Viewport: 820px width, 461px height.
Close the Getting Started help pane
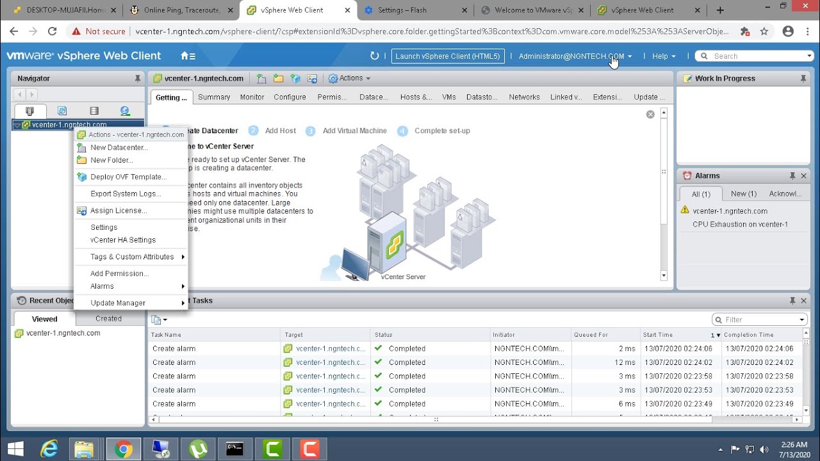point(650,114)
